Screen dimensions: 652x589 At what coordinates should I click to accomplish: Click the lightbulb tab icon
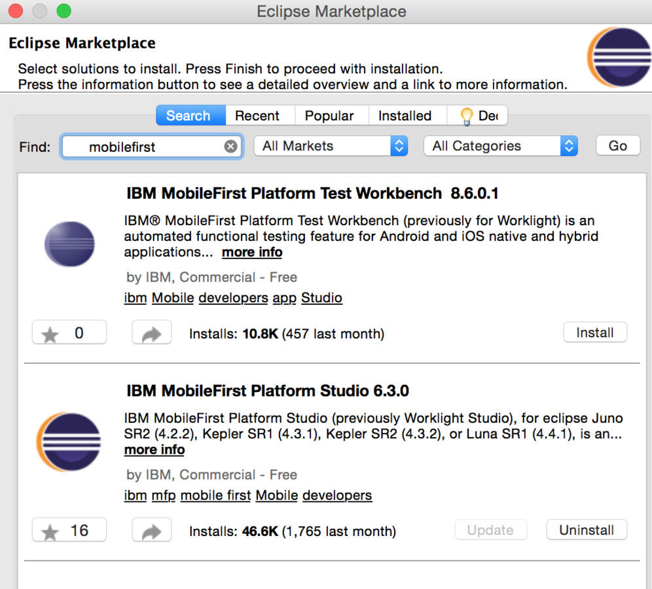(467, 116)
